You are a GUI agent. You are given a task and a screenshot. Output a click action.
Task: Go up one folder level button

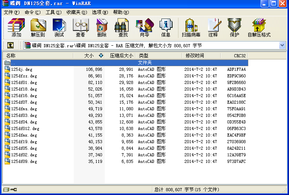[x=10, y=45]
